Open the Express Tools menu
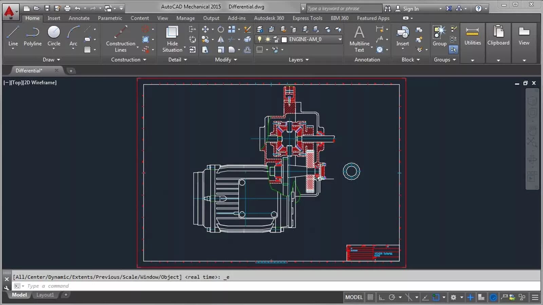 point(307,18)
